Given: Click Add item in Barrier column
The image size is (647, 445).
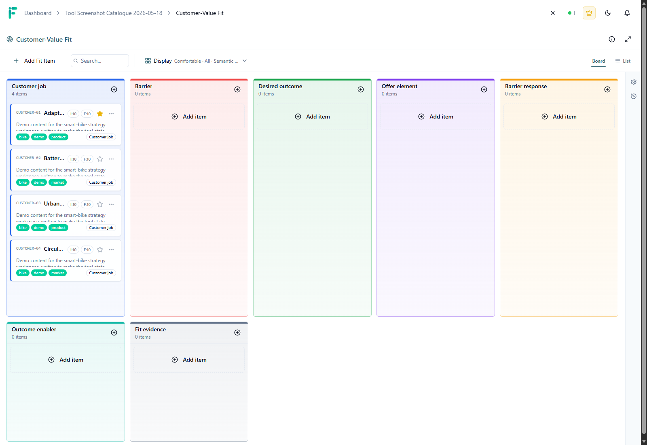Looking at the screenshot, I should point(189,117).
